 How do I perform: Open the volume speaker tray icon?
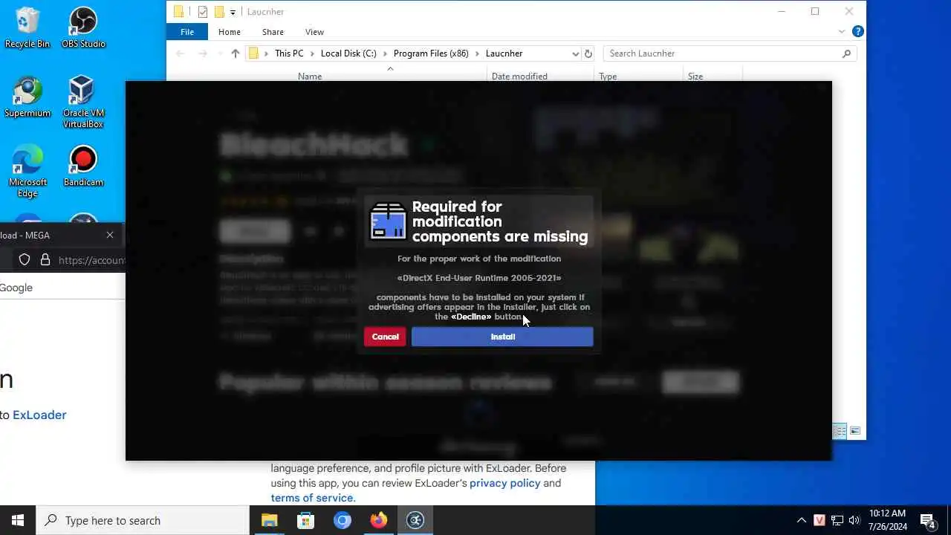tap(854, 520)
